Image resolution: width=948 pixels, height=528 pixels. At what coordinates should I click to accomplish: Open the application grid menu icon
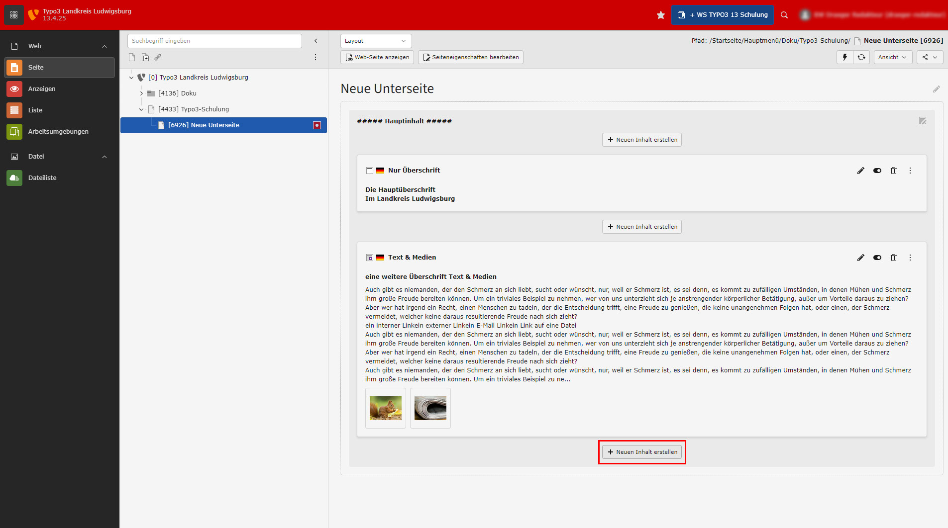point(14,15)
